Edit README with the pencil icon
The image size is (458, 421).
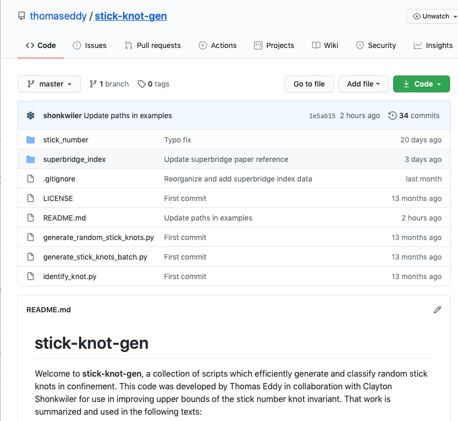pyautogui.click(x=437, y=310)
